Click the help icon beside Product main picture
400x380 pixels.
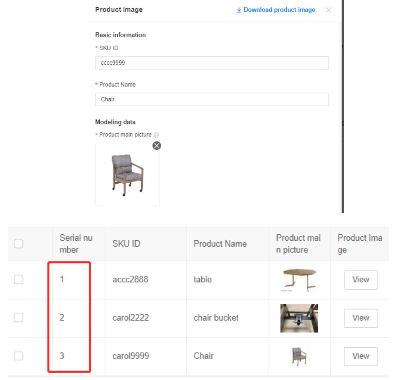point(156,135)
